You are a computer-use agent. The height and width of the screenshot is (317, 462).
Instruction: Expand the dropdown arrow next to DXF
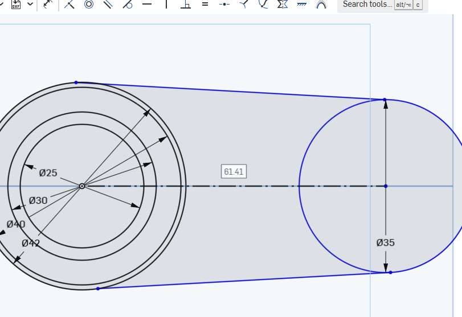click(30, 4)
